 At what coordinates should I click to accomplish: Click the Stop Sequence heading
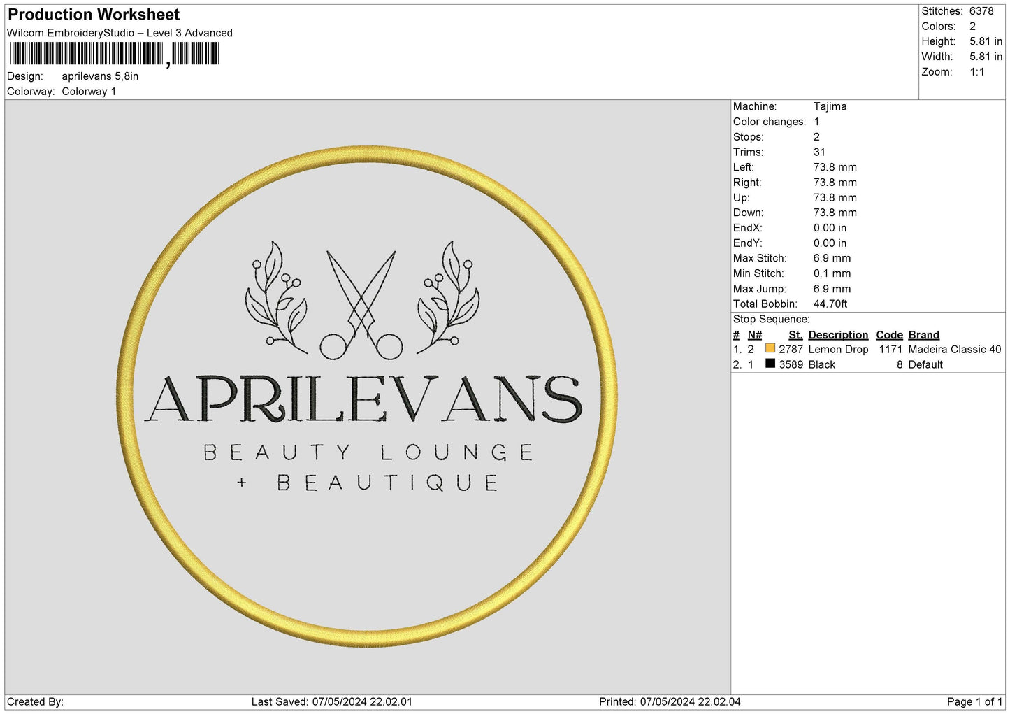coord(771,320)
